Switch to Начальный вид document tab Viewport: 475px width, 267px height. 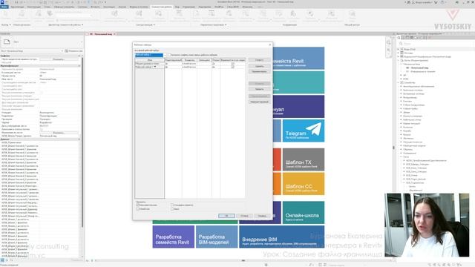[103, 34]
